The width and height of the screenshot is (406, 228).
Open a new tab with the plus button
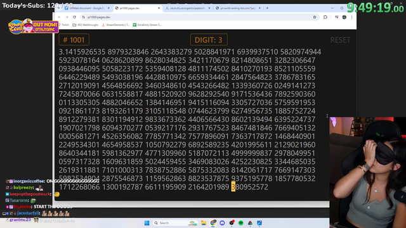coord(267,8)
